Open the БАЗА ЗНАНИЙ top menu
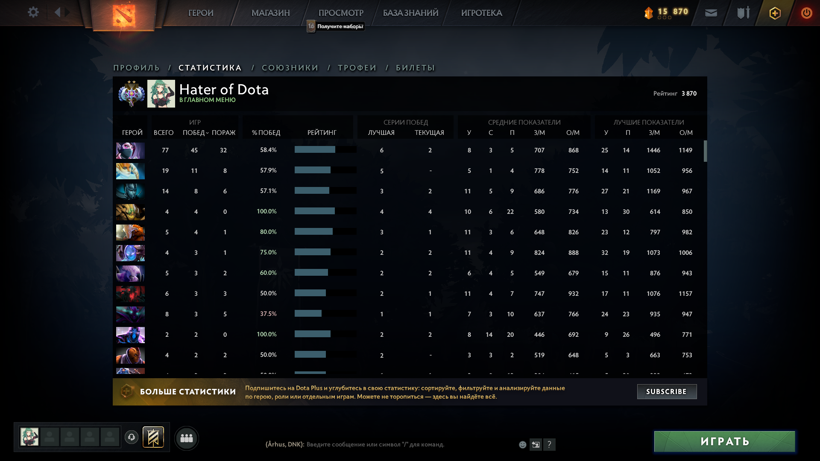Viewport: 820px width, 461px height. coord(411,13)
